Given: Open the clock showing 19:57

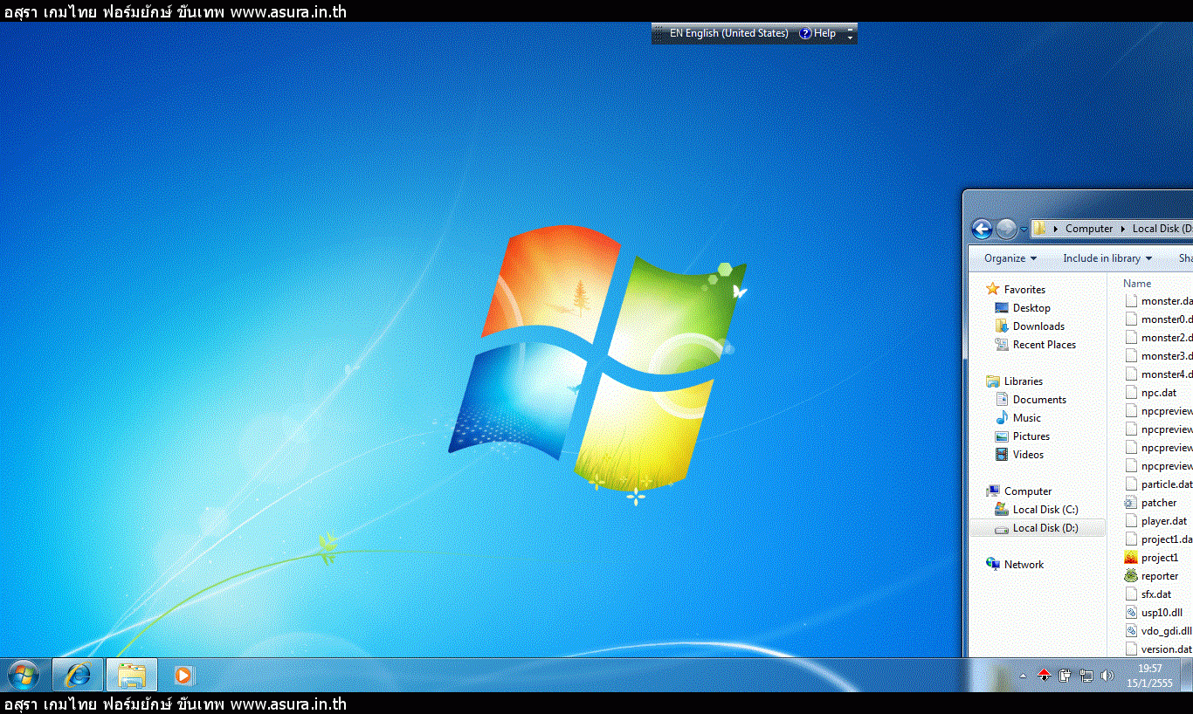Looking at the screenshot, I should 1150,676.
